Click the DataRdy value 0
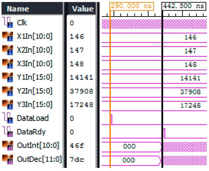 (72, 132)
